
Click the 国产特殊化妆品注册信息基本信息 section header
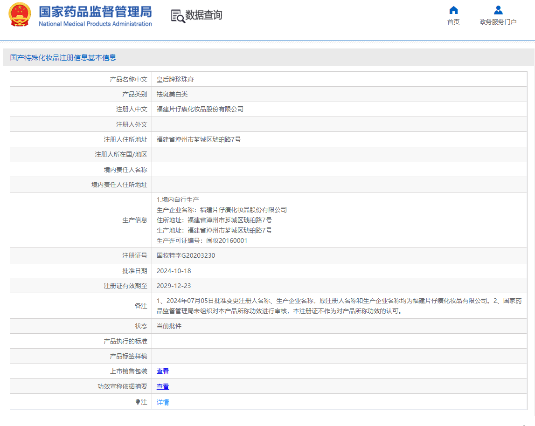pos(63,58)
